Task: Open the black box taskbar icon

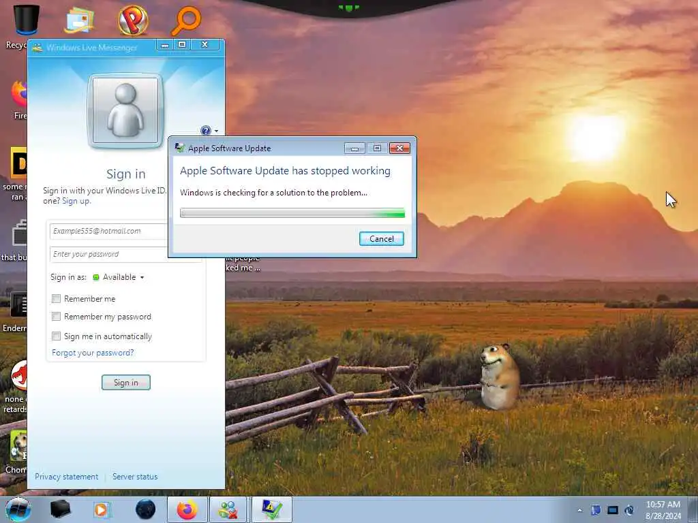Action: pos(60,509)
